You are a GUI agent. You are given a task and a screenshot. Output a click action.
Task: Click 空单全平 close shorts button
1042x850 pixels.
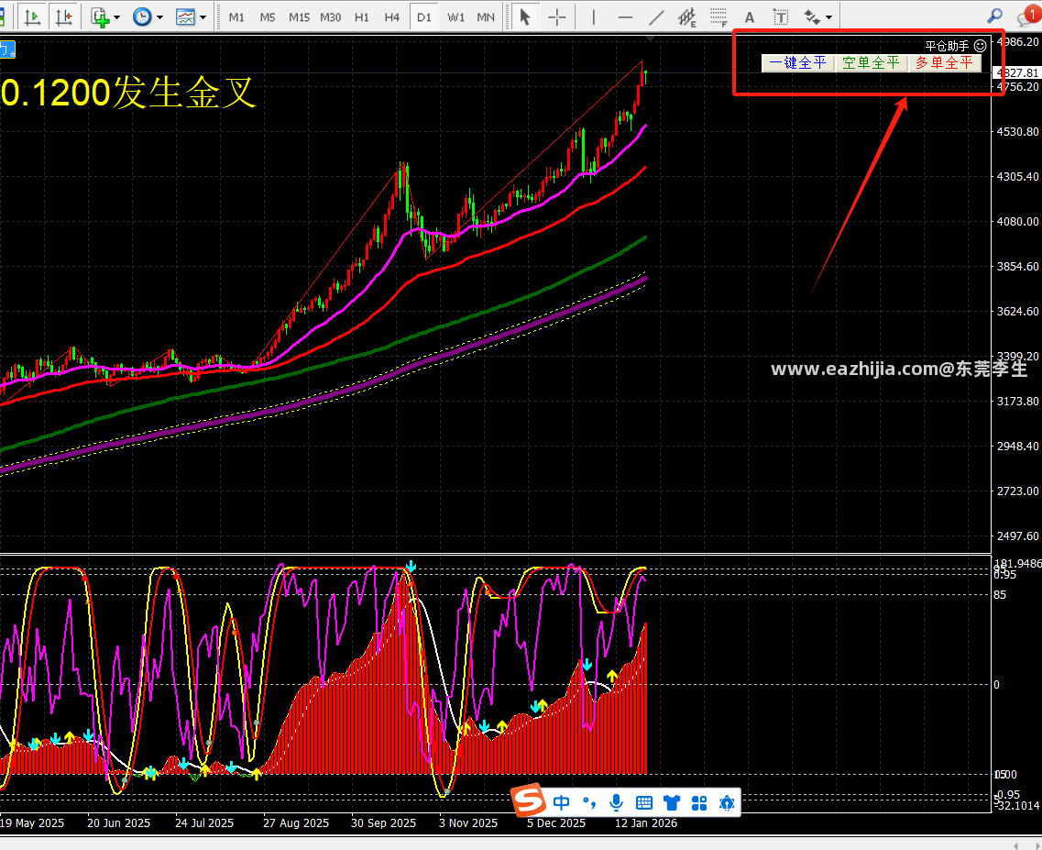click(x=871, y=63)
